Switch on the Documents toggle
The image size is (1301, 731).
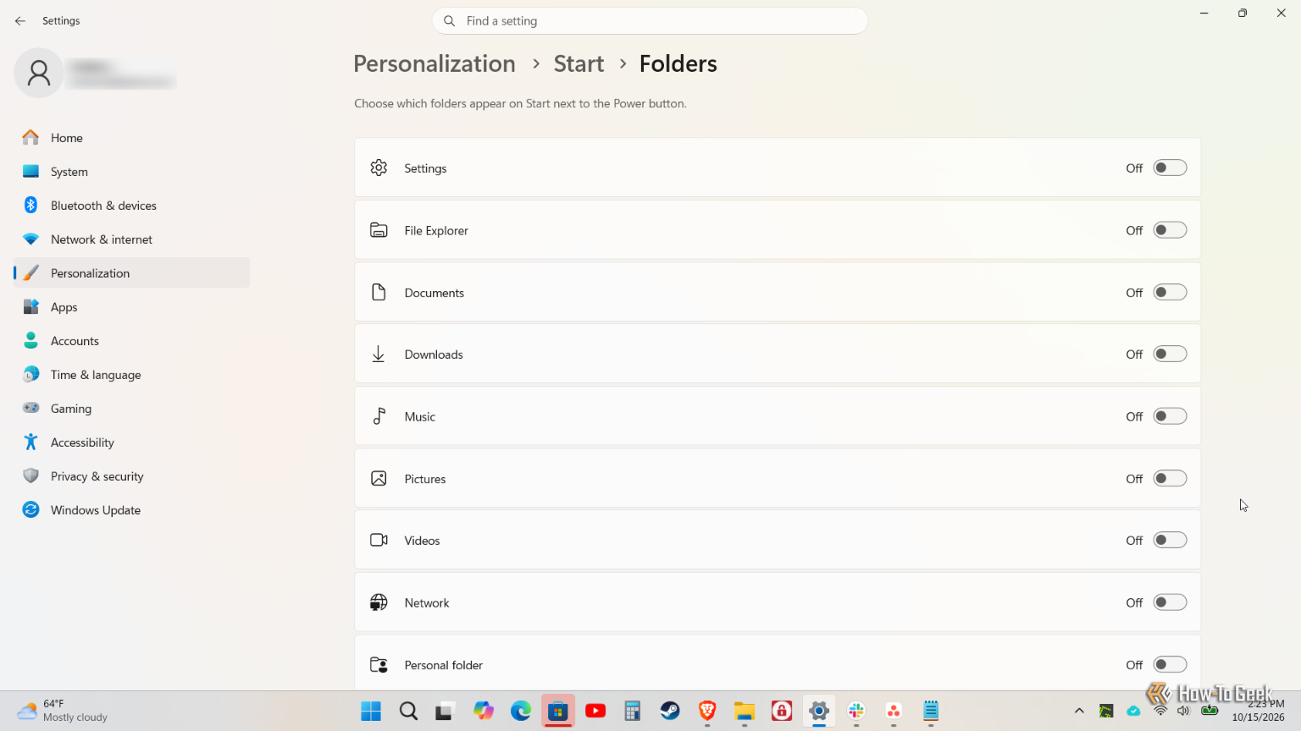(x=1170, y=293)
